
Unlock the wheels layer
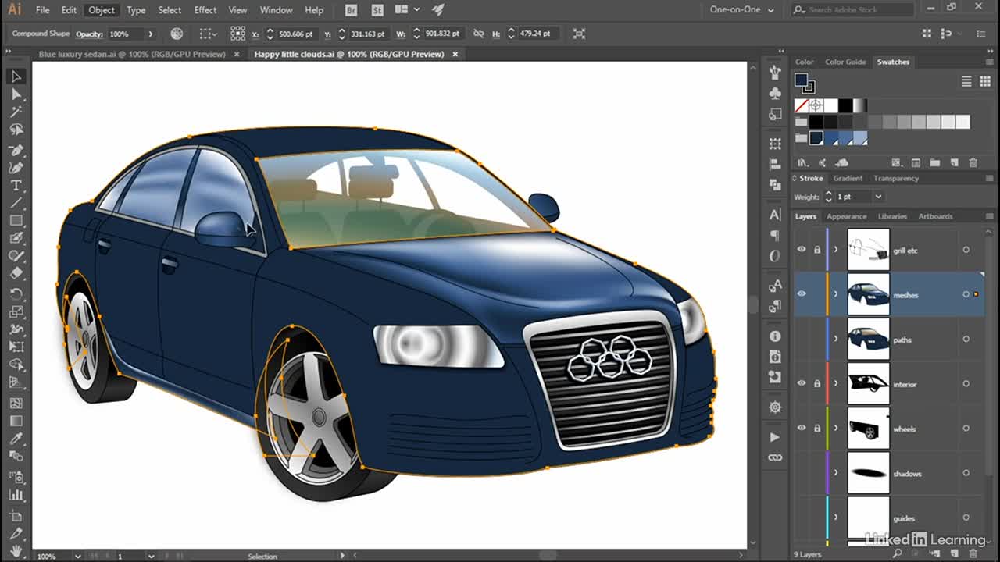coord(817,428)
